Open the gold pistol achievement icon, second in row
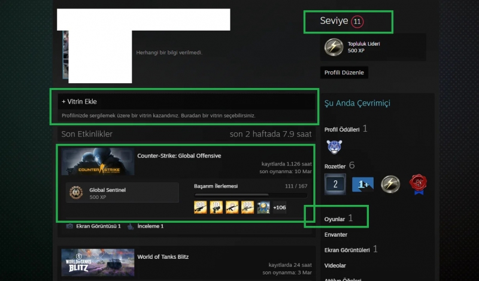 (x=216, y=207)
